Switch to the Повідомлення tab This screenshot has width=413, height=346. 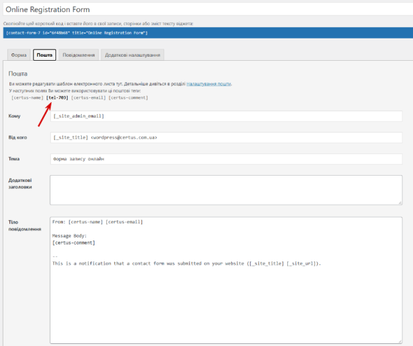78,55
